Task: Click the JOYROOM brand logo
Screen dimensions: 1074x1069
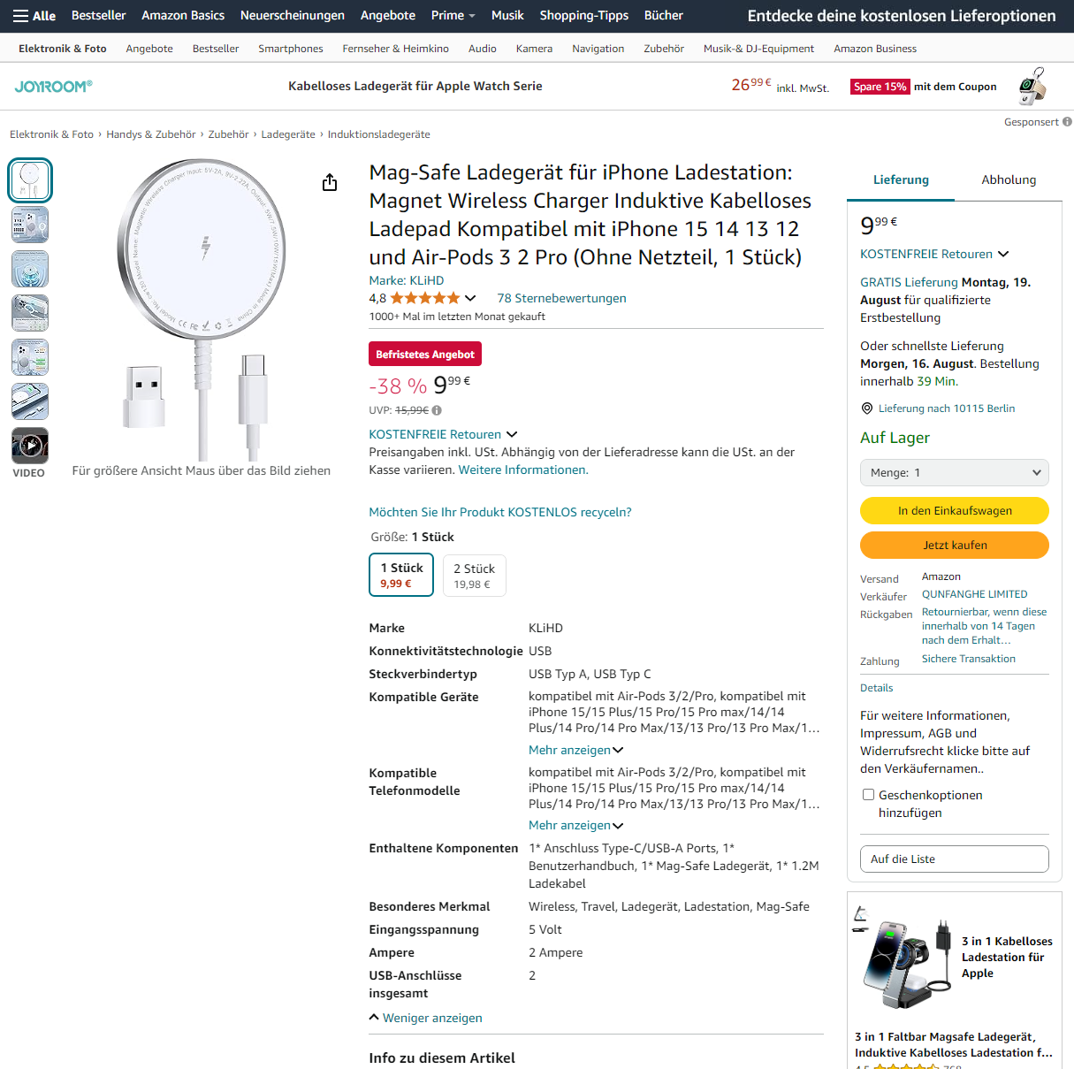Action: 53,86
